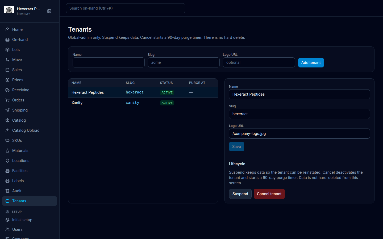This screenshot has width=383, height=239.
Task: Select the Xanity tenant row
Action: 143,103
